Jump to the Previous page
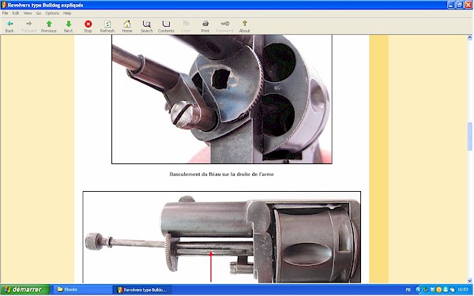This screenshot has height=296, width=474. 49,27
